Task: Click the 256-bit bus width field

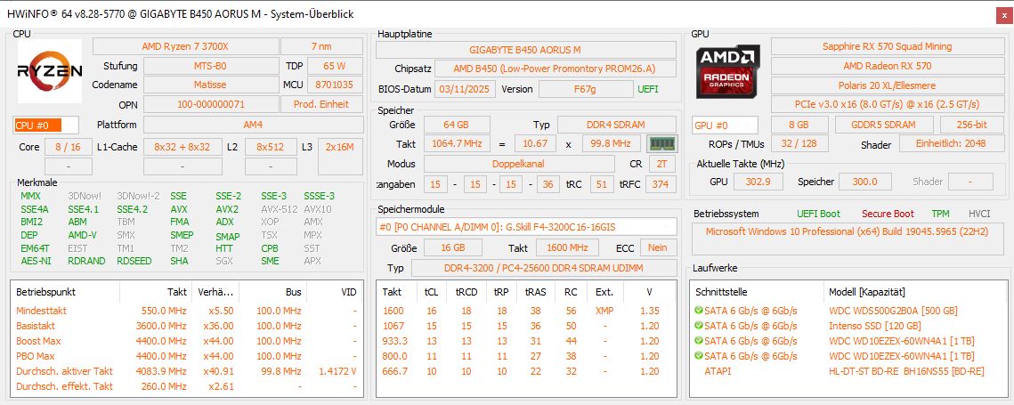Action: tap(972, 125)
